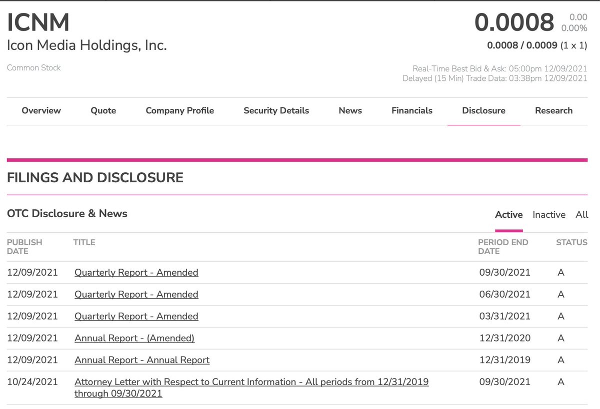The image size is (600, 409).
Task: Open the Company Profile tab
Action: (180, 111)
